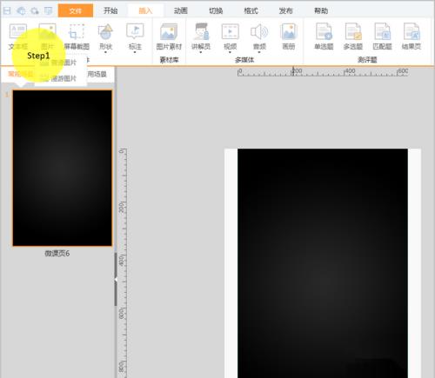Insert a text box via 文本框 icon
Image resolution: width=435 pixels, height=378 pixels.
[18, 32]
